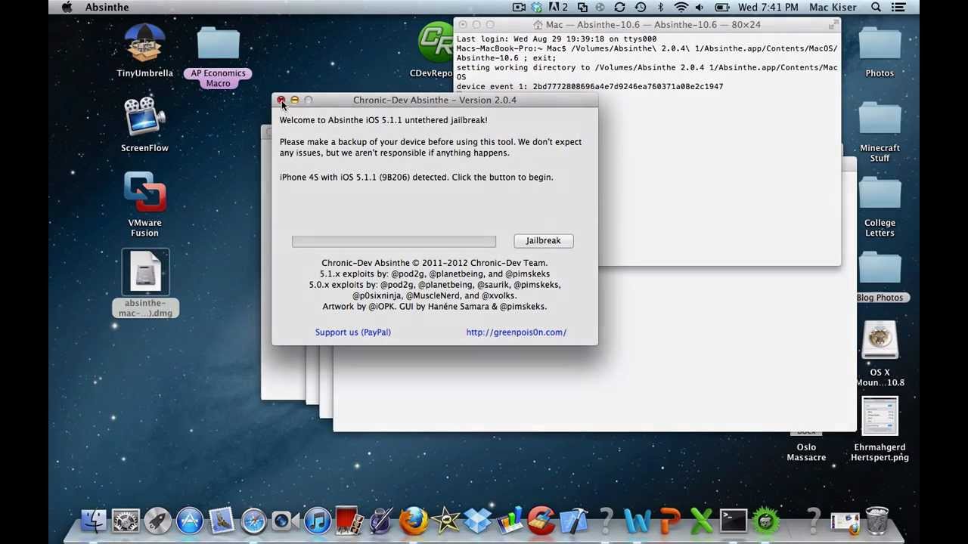968x544 pixels.
Task: Launch Microsoft Excel from the Dock
Action: click(702, 521)
